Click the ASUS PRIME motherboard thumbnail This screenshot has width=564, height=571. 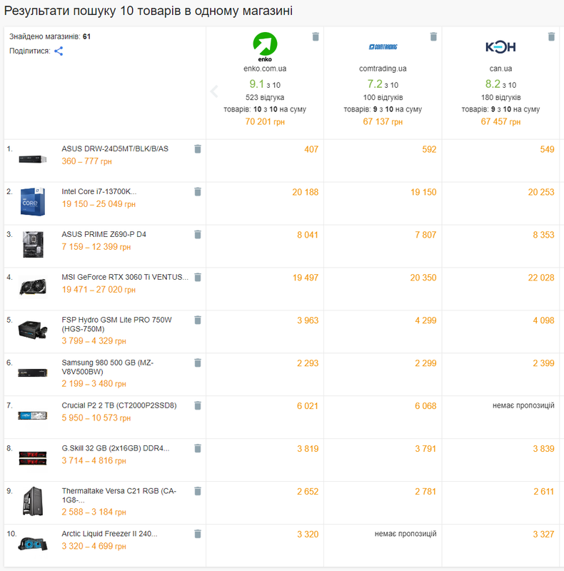pyautogui.click(x=33, y=244)
